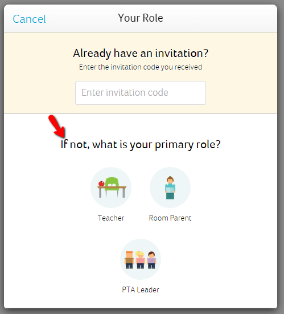284x314 pixels.
Task: Click the Already have an invitation heading
Action: pos(141,53)
